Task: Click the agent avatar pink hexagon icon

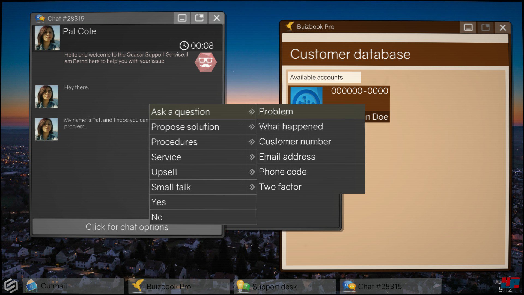Action: (205, 62)
